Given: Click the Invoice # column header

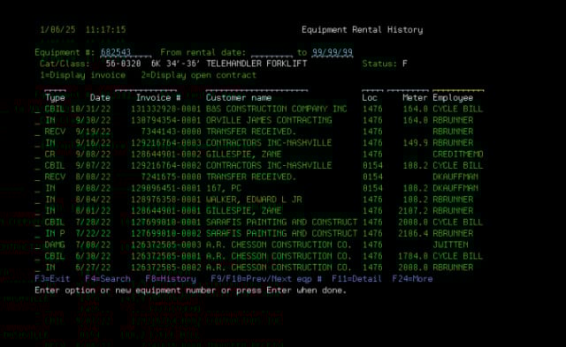Looking at the screenshot, I should (158, 98).
